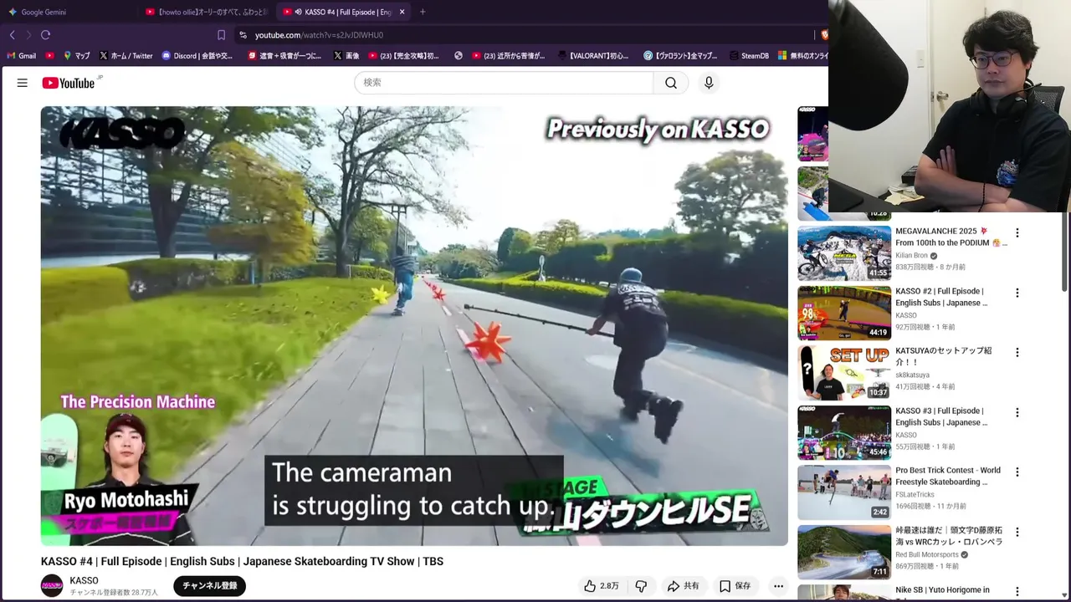Like the video with thumbs-up 2.8万

coord(602,586)
